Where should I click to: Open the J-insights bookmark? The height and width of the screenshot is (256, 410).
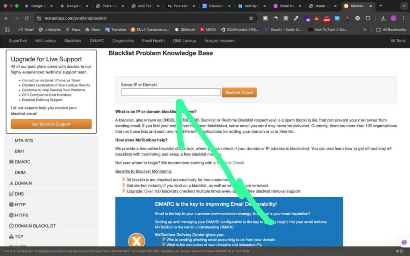[49, 30]
